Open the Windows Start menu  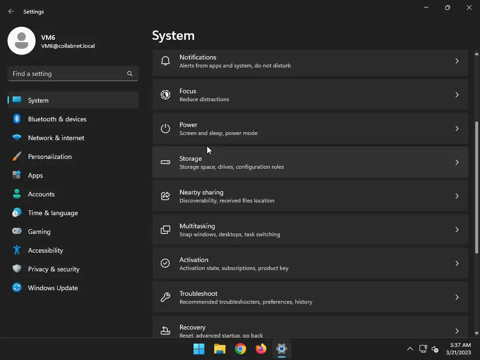[x=199, y=349]
